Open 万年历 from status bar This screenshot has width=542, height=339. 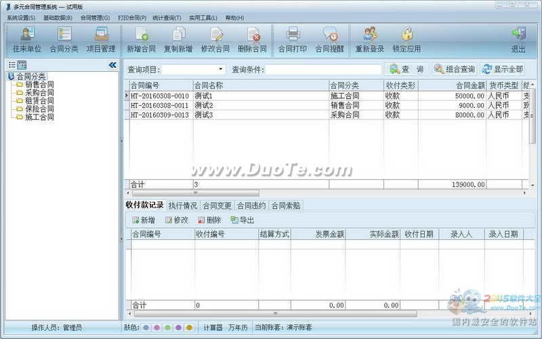point(238,327)
